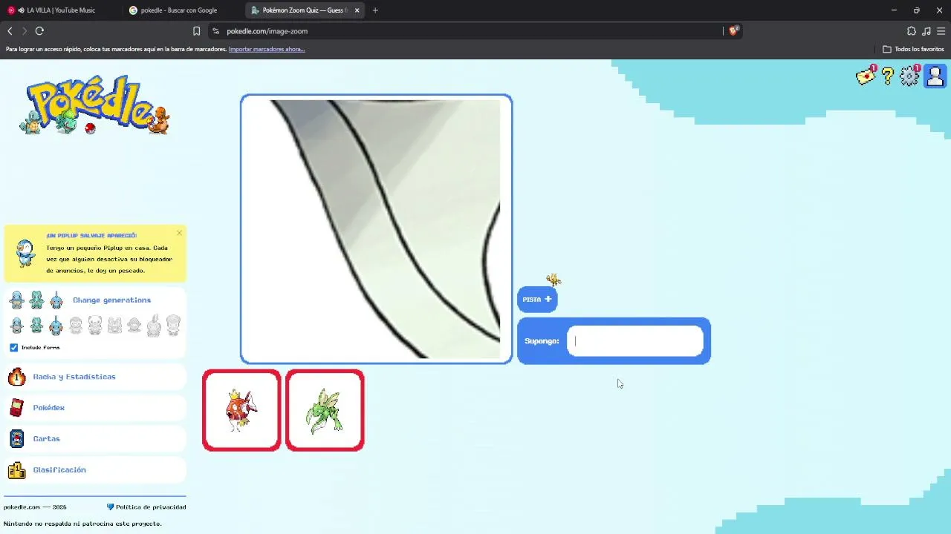Enable generation 5 Oshawott sprite
This screenshot has width=951, height=534.
[x=95, y=325]
